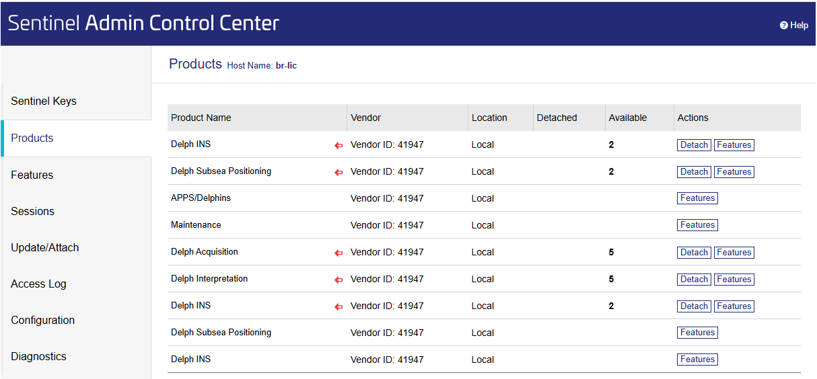Screen dimensions: 817x379
Task: Click the Sentinel Admin Control Center title
Action: [143, 23]
